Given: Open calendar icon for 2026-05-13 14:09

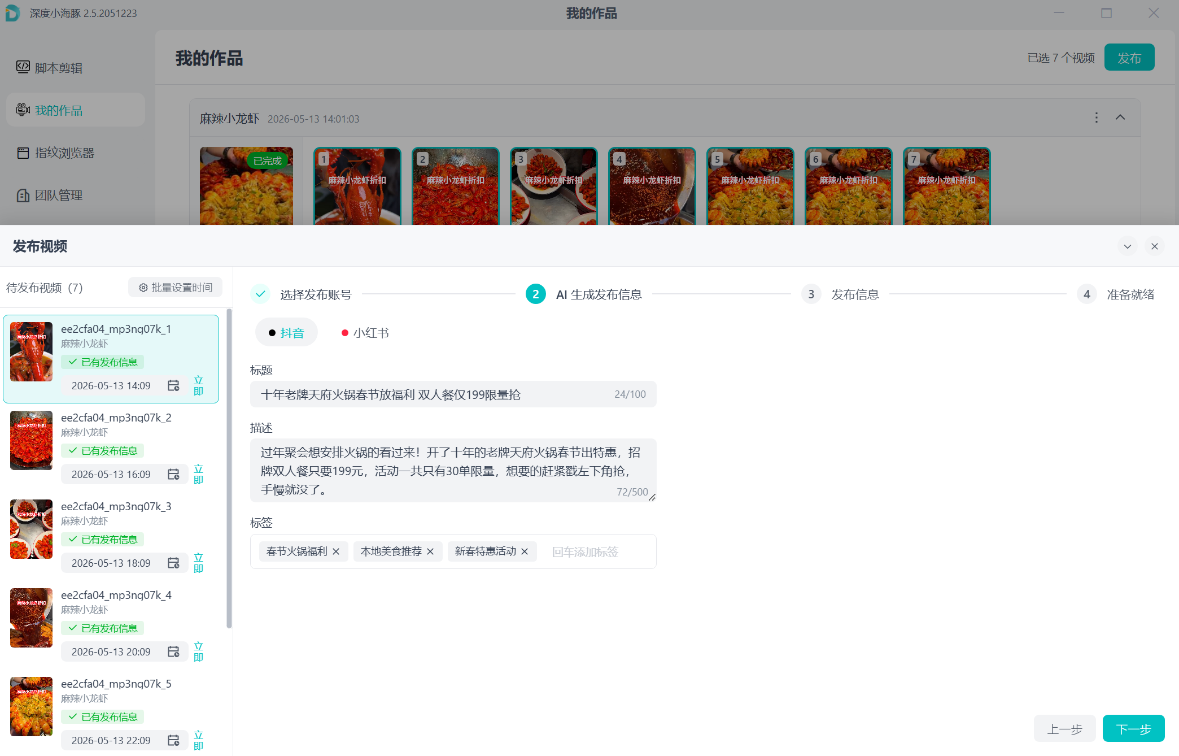Looking at the screenshot, I should [173, 385].
